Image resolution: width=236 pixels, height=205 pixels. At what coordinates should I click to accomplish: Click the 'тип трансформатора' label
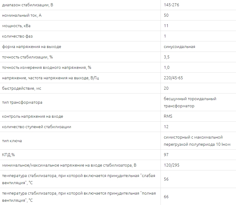pyautogui.click(x=22, y=102)
